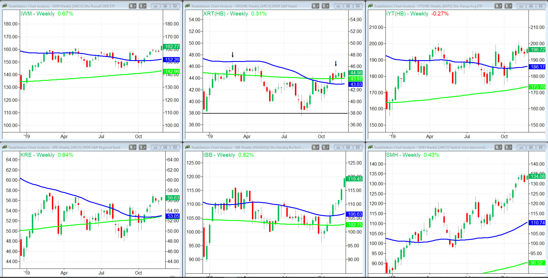Close the KRE Weekly chart window
Viewport: 548px width, 278px height.
175,147
